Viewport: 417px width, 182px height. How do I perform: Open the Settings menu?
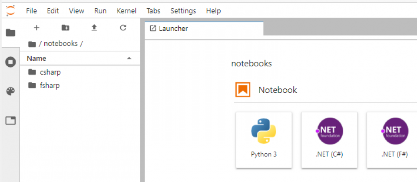183,11
